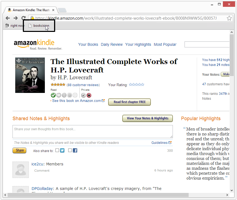Set status with the gray stop icon
This screenshot has height=200, width=237.
pyautogui.click(x=70, y=95)
